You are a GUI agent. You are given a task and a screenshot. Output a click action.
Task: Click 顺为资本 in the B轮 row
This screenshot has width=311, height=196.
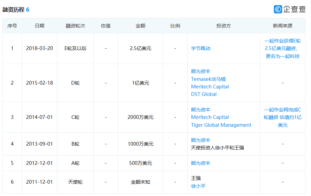click(201, 140)
